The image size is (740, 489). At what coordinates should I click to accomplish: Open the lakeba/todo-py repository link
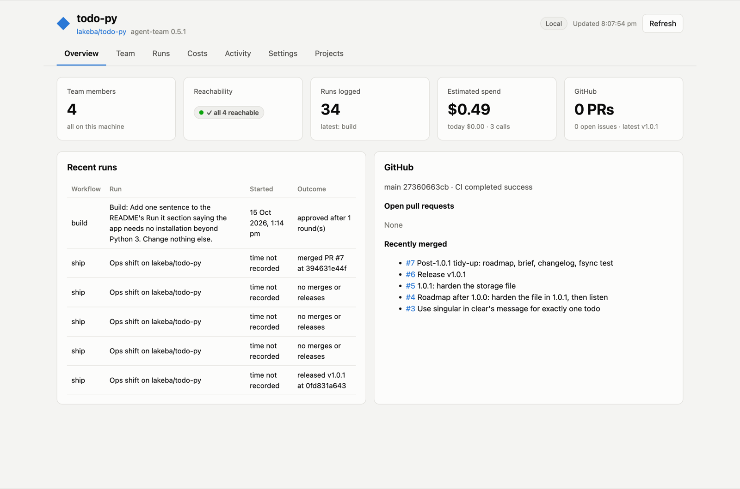click(x=101, y=32)
